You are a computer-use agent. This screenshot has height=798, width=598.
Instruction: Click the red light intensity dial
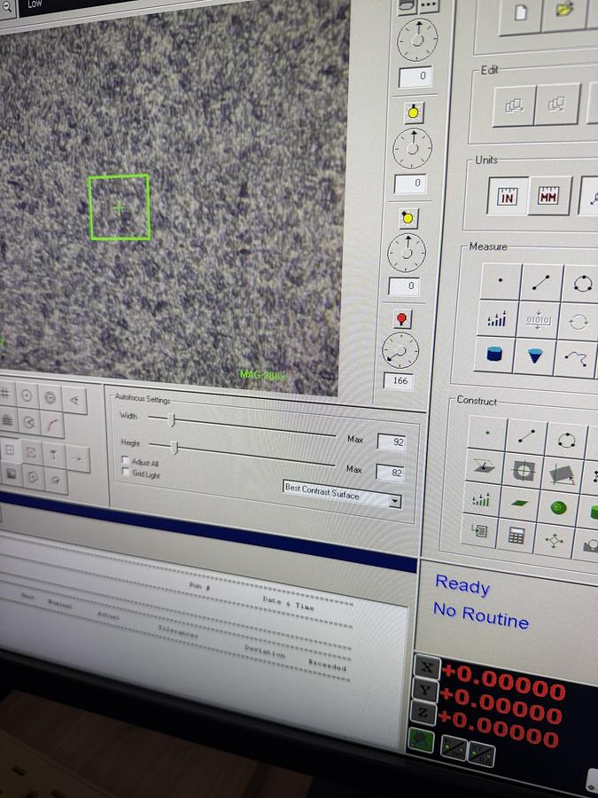coord(400,350)
